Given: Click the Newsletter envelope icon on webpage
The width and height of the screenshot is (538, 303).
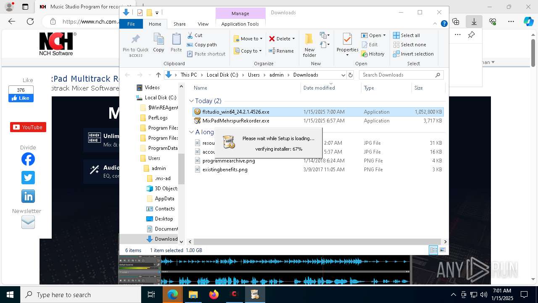Looking at the screenshot, I should [x=28, y=222].
